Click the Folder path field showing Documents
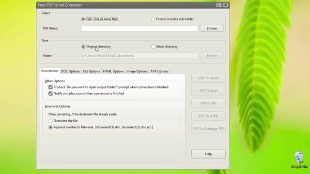Viewport: 310px width, 174px height. click(139, 56)
